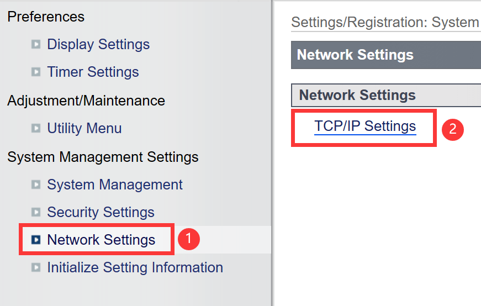The width and height of the screenshot is (481, 306).
Task: Click the arrow icon beside Timer Settings
Action: click(36, 72)
